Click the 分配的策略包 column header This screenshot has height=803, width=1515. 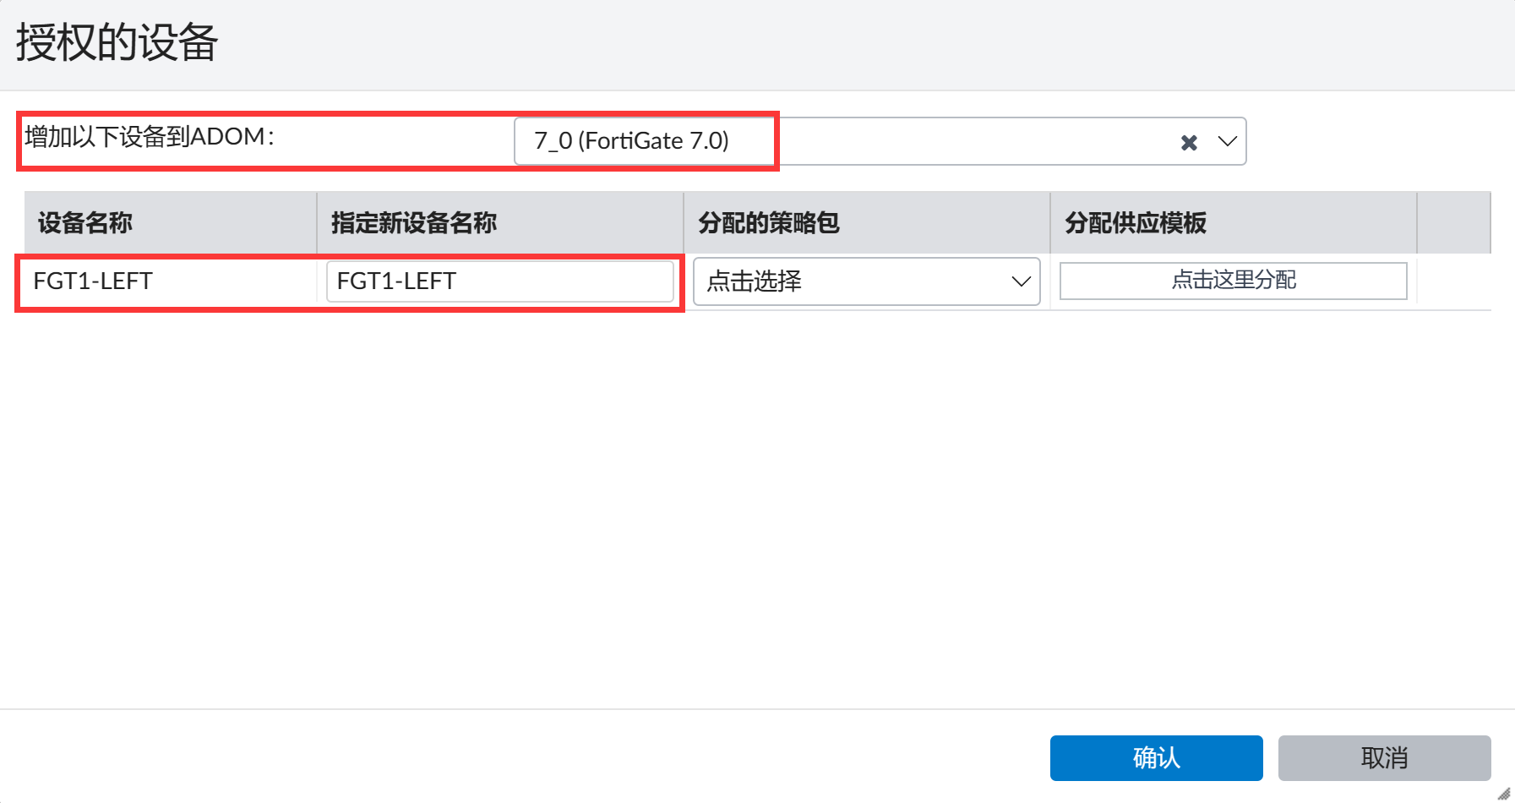pyautogui.click(x=769, y=223)
